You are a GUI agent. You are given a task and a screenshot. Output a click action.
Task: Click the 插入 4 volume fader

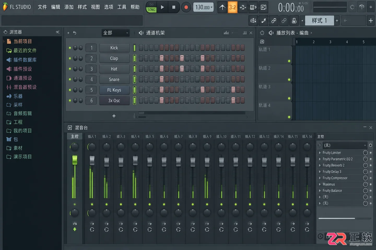(x=135, y=160)
